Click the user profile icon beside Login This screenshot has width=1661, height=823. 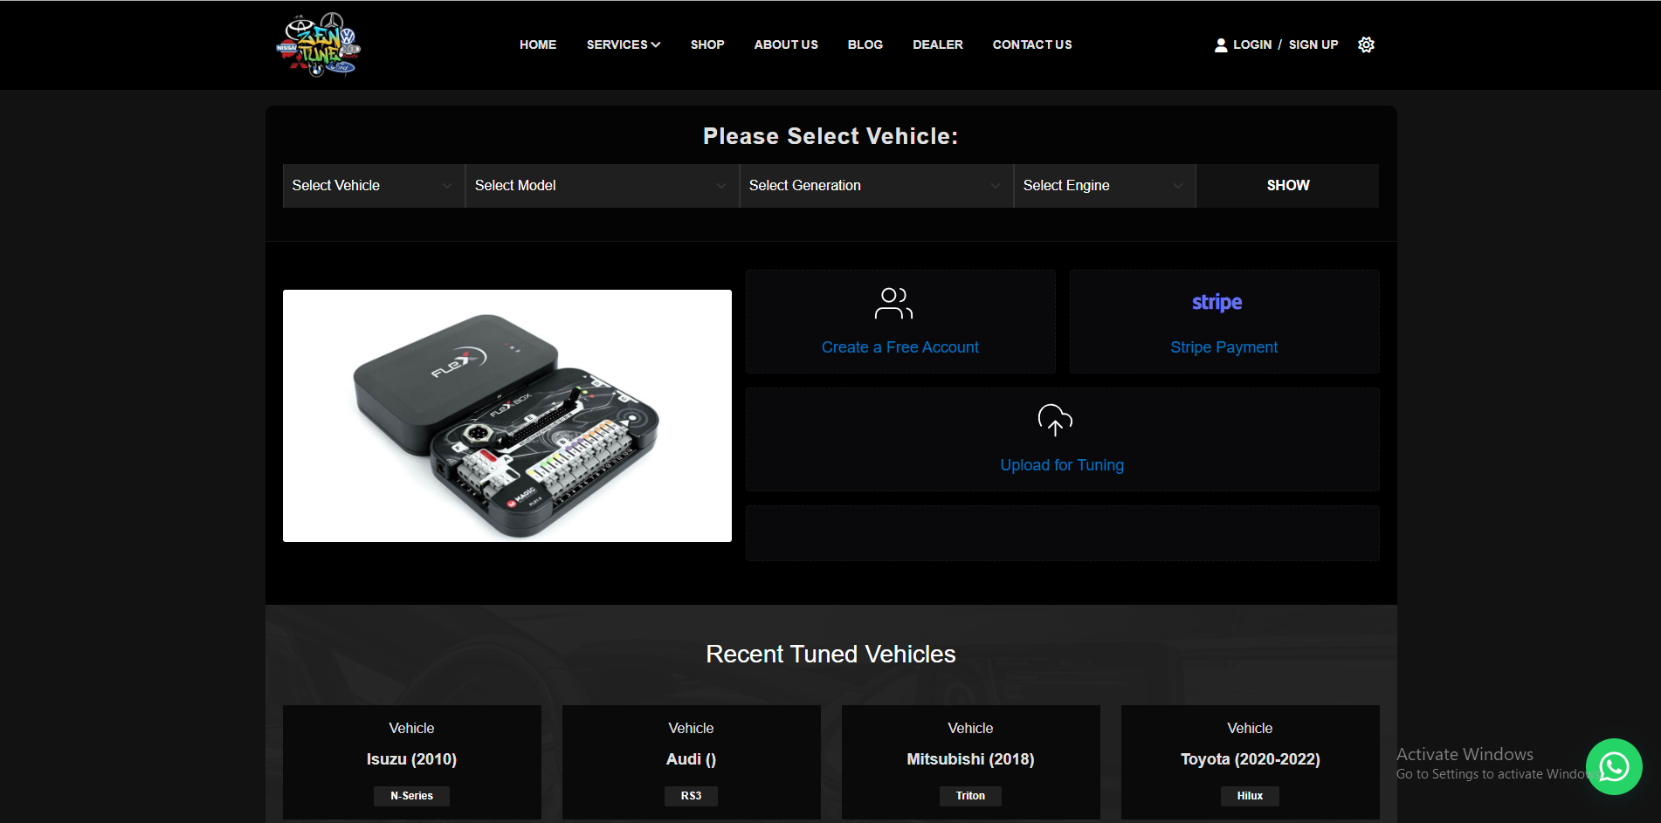tap(1220, 45)
